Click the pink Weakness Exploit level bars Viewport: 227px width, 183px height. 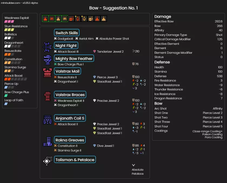(x=9, y=22)
